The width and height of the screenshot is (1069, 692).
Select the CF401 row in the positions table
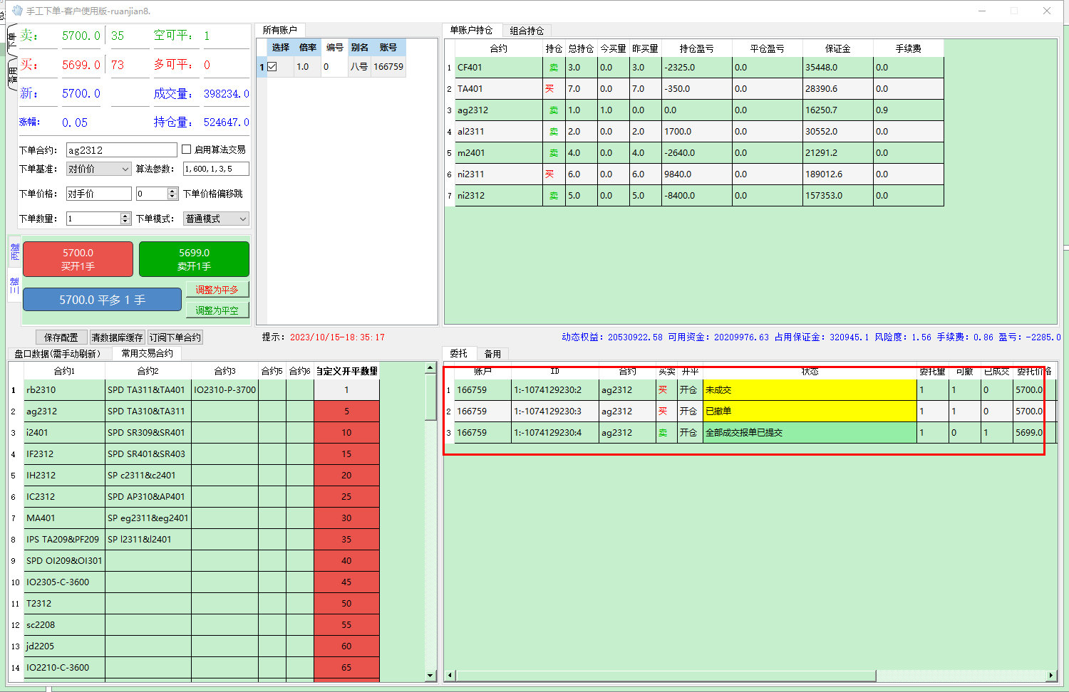tap(699, 68)
